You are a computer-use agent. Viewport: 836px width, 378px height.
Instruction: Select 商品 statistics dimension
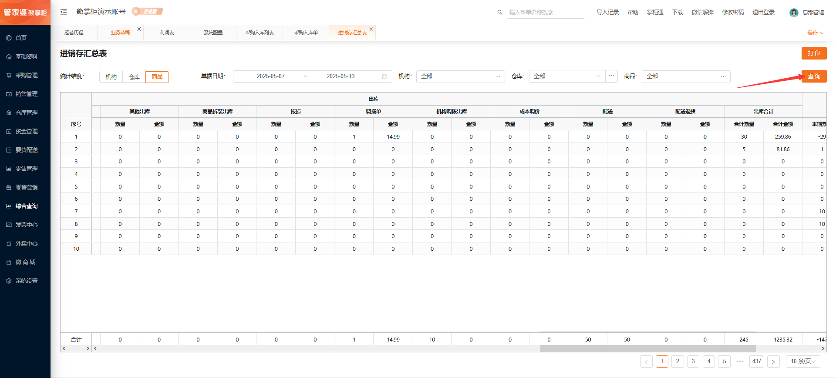point(157,77)
